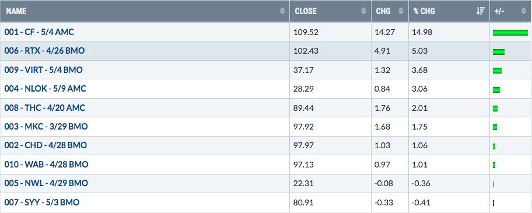
Task: Open the 005 - NWL - 4/29 BMO link
Action: 46,183
